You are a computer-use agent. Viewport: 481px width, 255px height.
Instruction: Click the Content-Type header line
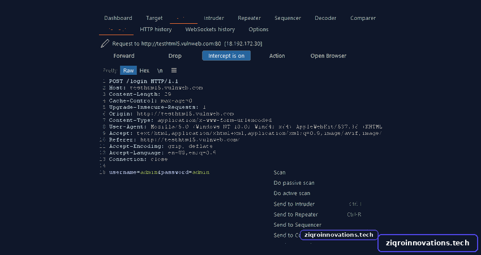tap(190, 120)
